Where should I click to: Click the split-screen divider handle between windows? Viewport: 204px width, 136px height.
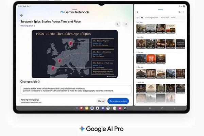(x=134, y=55)
